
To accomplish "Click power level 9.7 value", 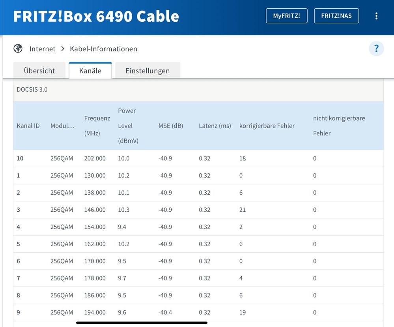I will pos(122,278).
